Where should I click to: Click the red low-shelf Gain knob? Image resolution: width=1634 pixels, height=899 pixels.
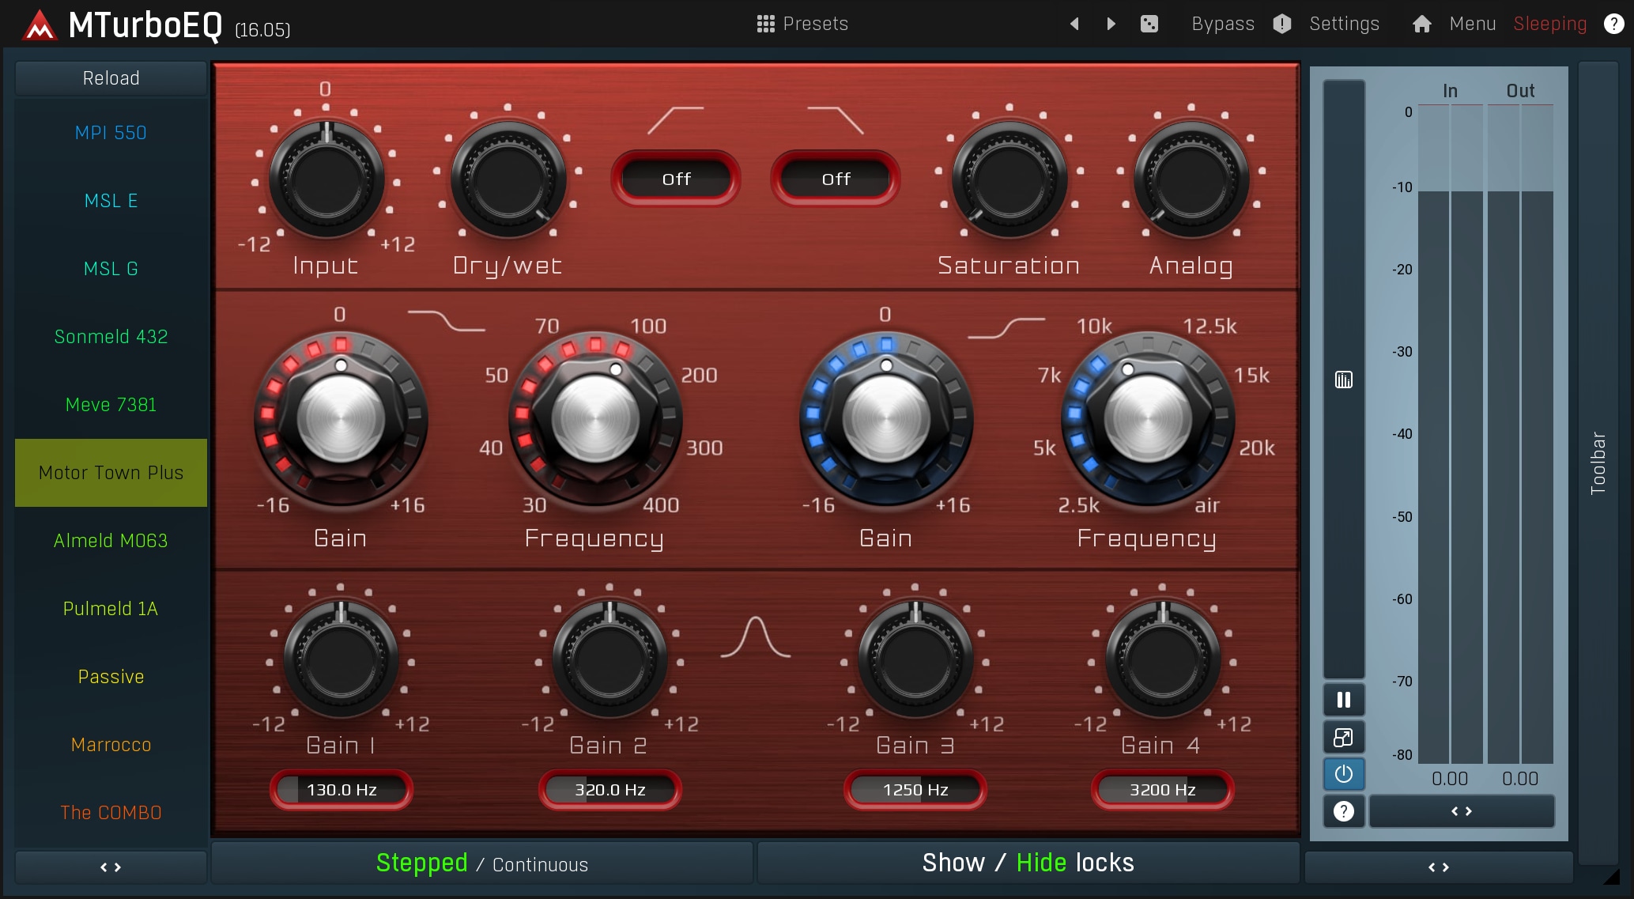click(x=341, y=418)
